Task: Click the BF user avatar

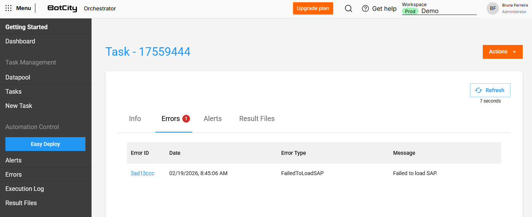Action: coord(492,8)
